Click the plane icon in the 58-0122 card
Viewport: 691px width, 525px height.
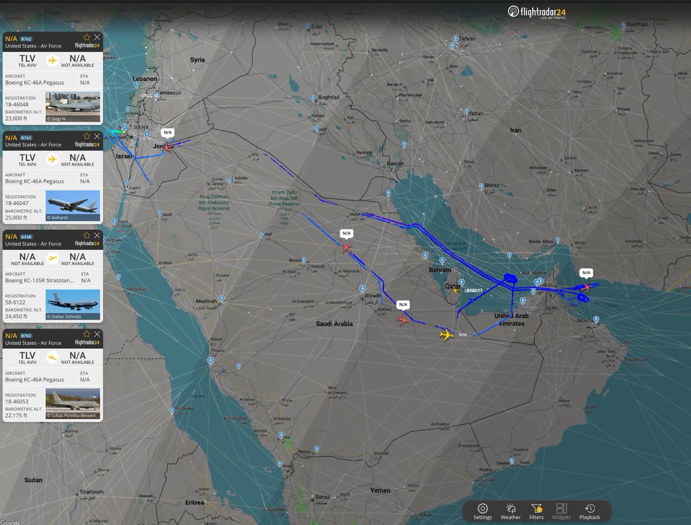coord(52,258)
